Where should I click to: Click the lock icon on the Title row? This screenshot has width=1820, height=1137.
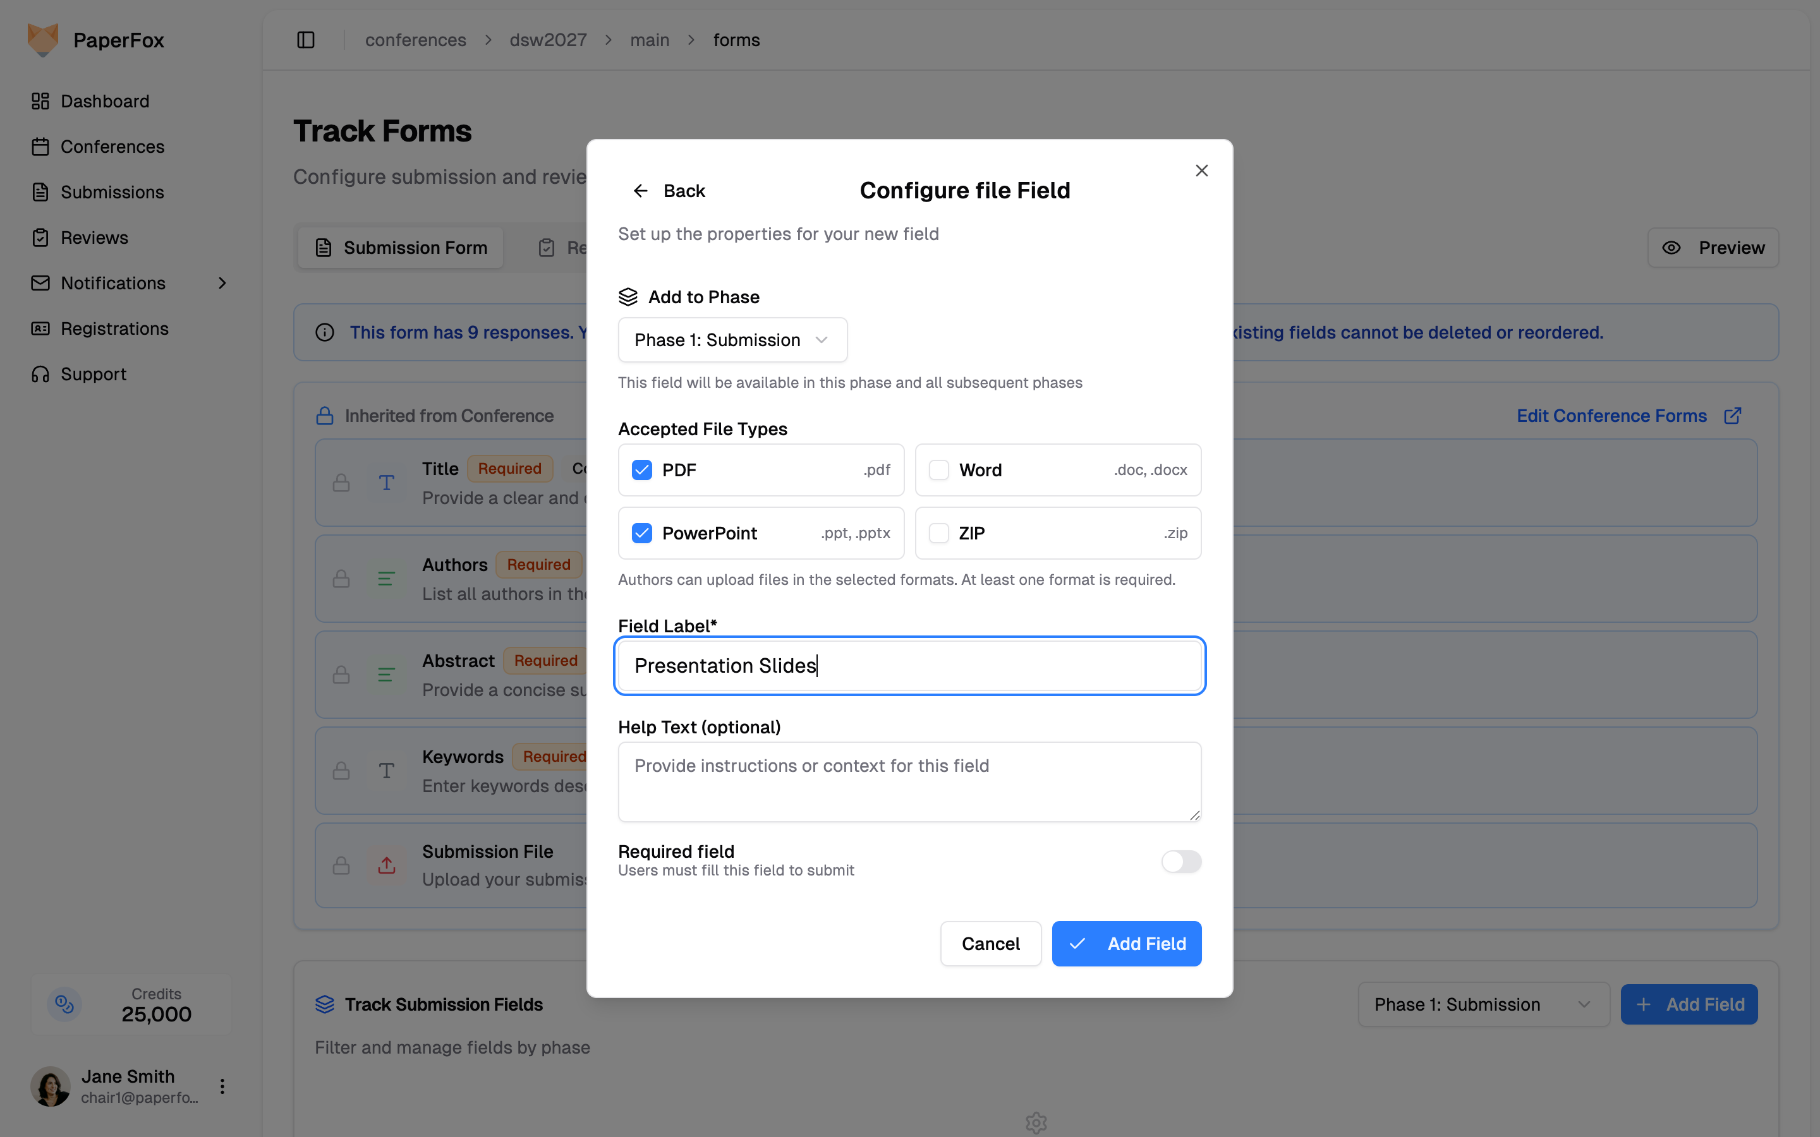coord(341,483)
